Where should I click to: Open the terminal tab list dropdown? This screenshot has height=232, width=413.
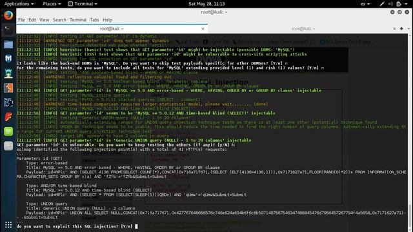(408, 28)
